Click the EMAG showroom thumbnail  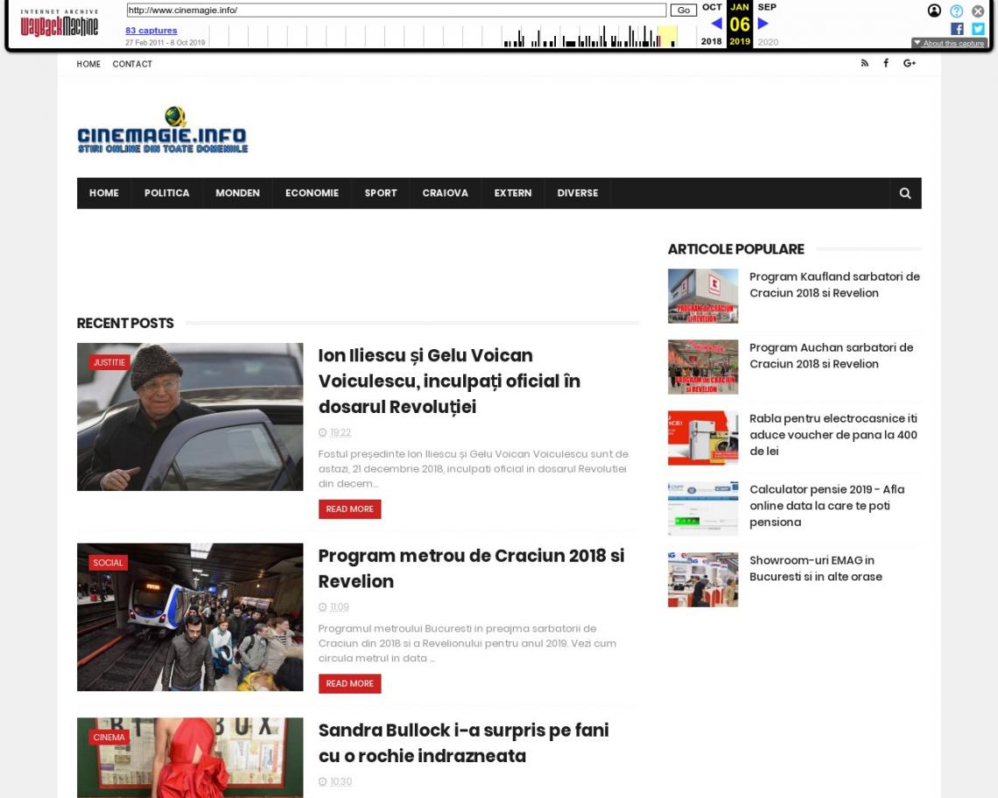[703, 580]
